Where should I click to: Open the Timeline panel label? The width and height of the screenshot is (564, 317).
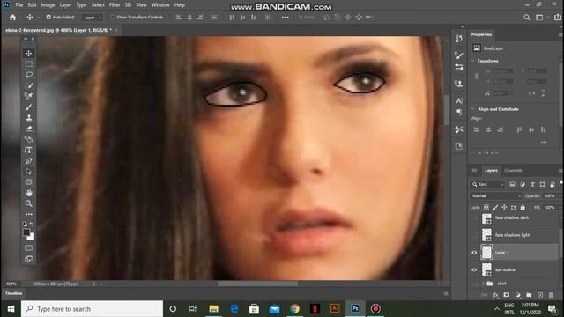pyautogui.click(x=14, y=293)
